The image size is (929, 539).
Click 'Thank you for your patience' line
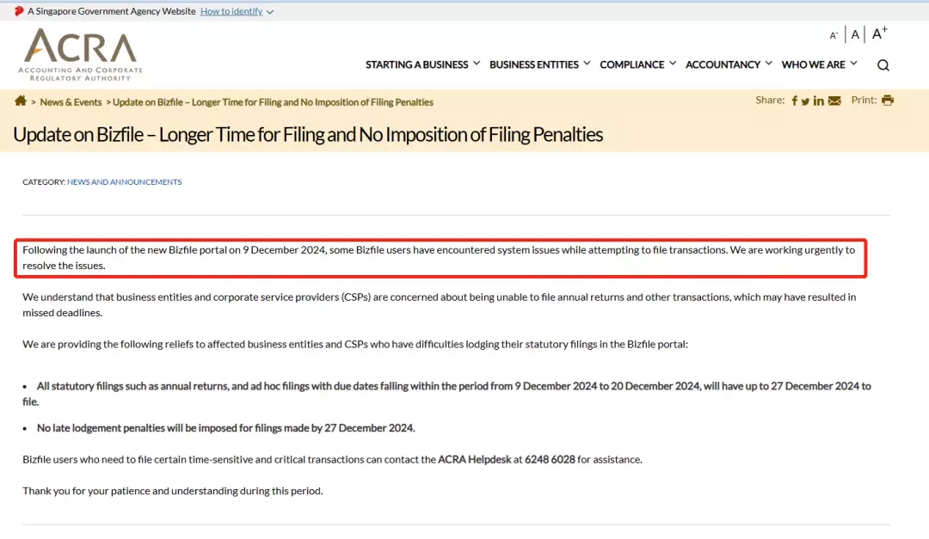point(172,491)
